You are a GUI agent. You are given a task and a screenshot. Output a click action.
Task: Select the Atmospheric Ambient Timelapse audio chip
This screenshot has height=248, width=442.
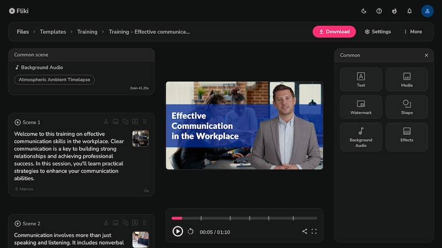tap(54, 79)
